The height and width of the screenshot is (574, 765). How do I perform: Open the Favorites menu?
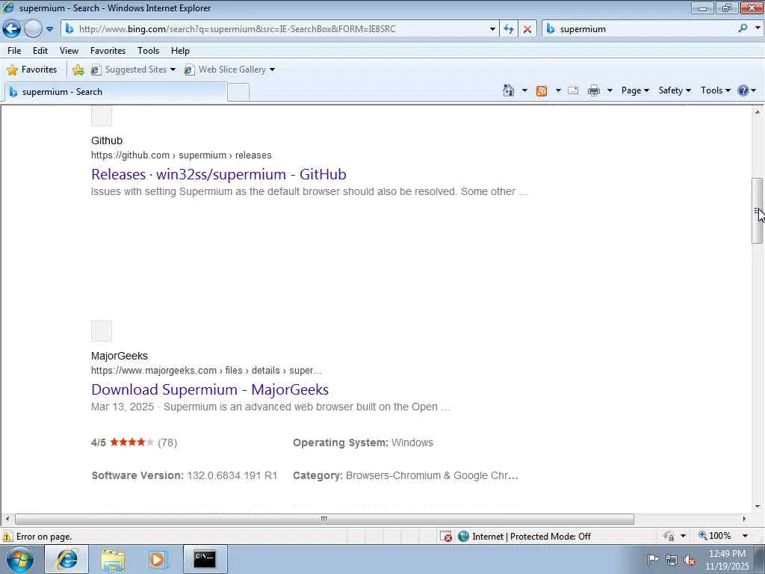pos(108,50)
